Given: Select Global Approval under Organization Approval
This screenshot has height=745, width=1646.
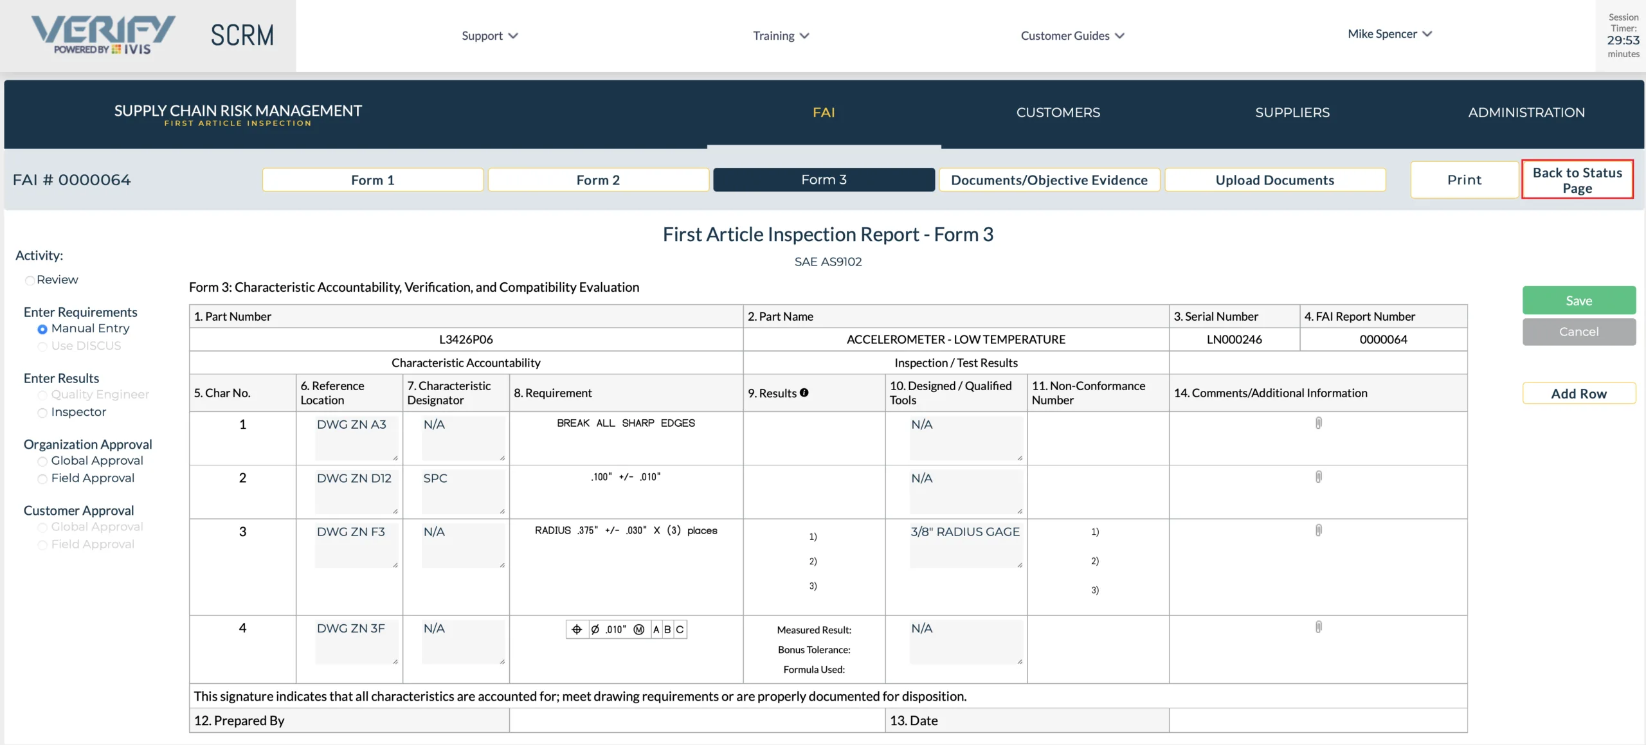Looking at the screenshot, I should (x=42, y=462).
